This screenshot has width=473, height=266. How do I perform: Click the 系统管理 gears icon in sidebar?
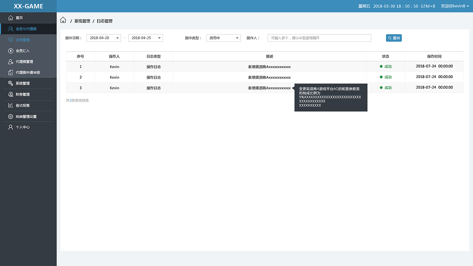coord(10,83)
